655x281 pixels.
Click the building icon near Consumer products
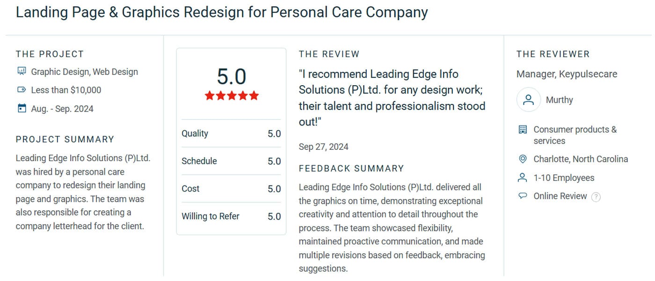(x=522, y=129)
